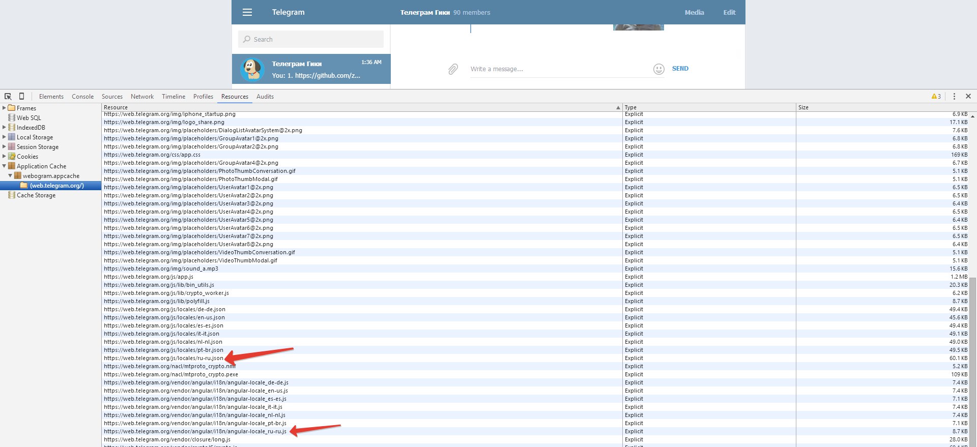Screen dimensions: 977x447
Task: Select the bin_utils.js resource row
Action: pyautogui.click(x=535, y=285)
